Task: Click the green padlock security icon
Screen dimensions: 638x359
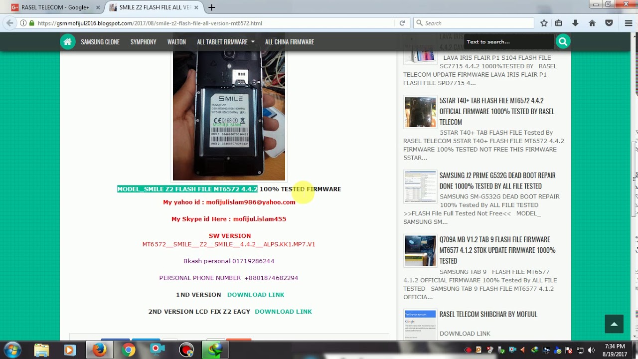Action: pos(32,23)
